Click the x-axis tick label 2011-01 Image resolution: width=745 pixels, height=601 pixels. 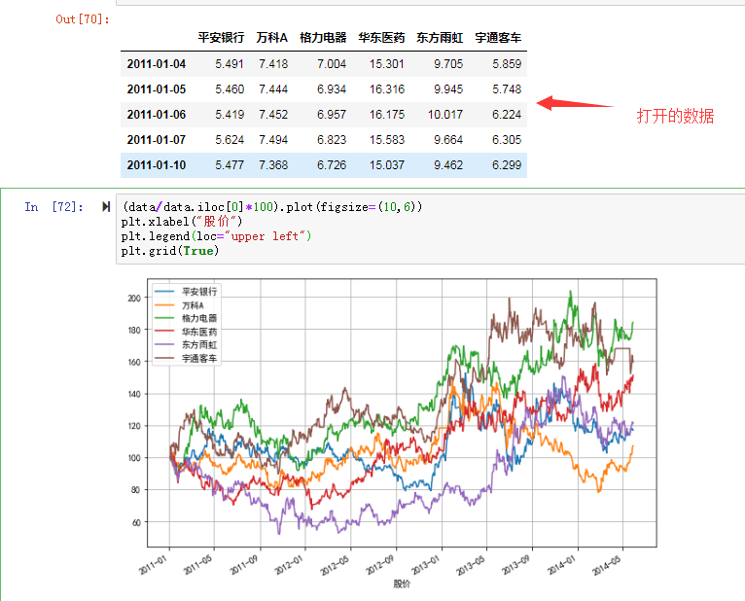click(x=153, y=565)
